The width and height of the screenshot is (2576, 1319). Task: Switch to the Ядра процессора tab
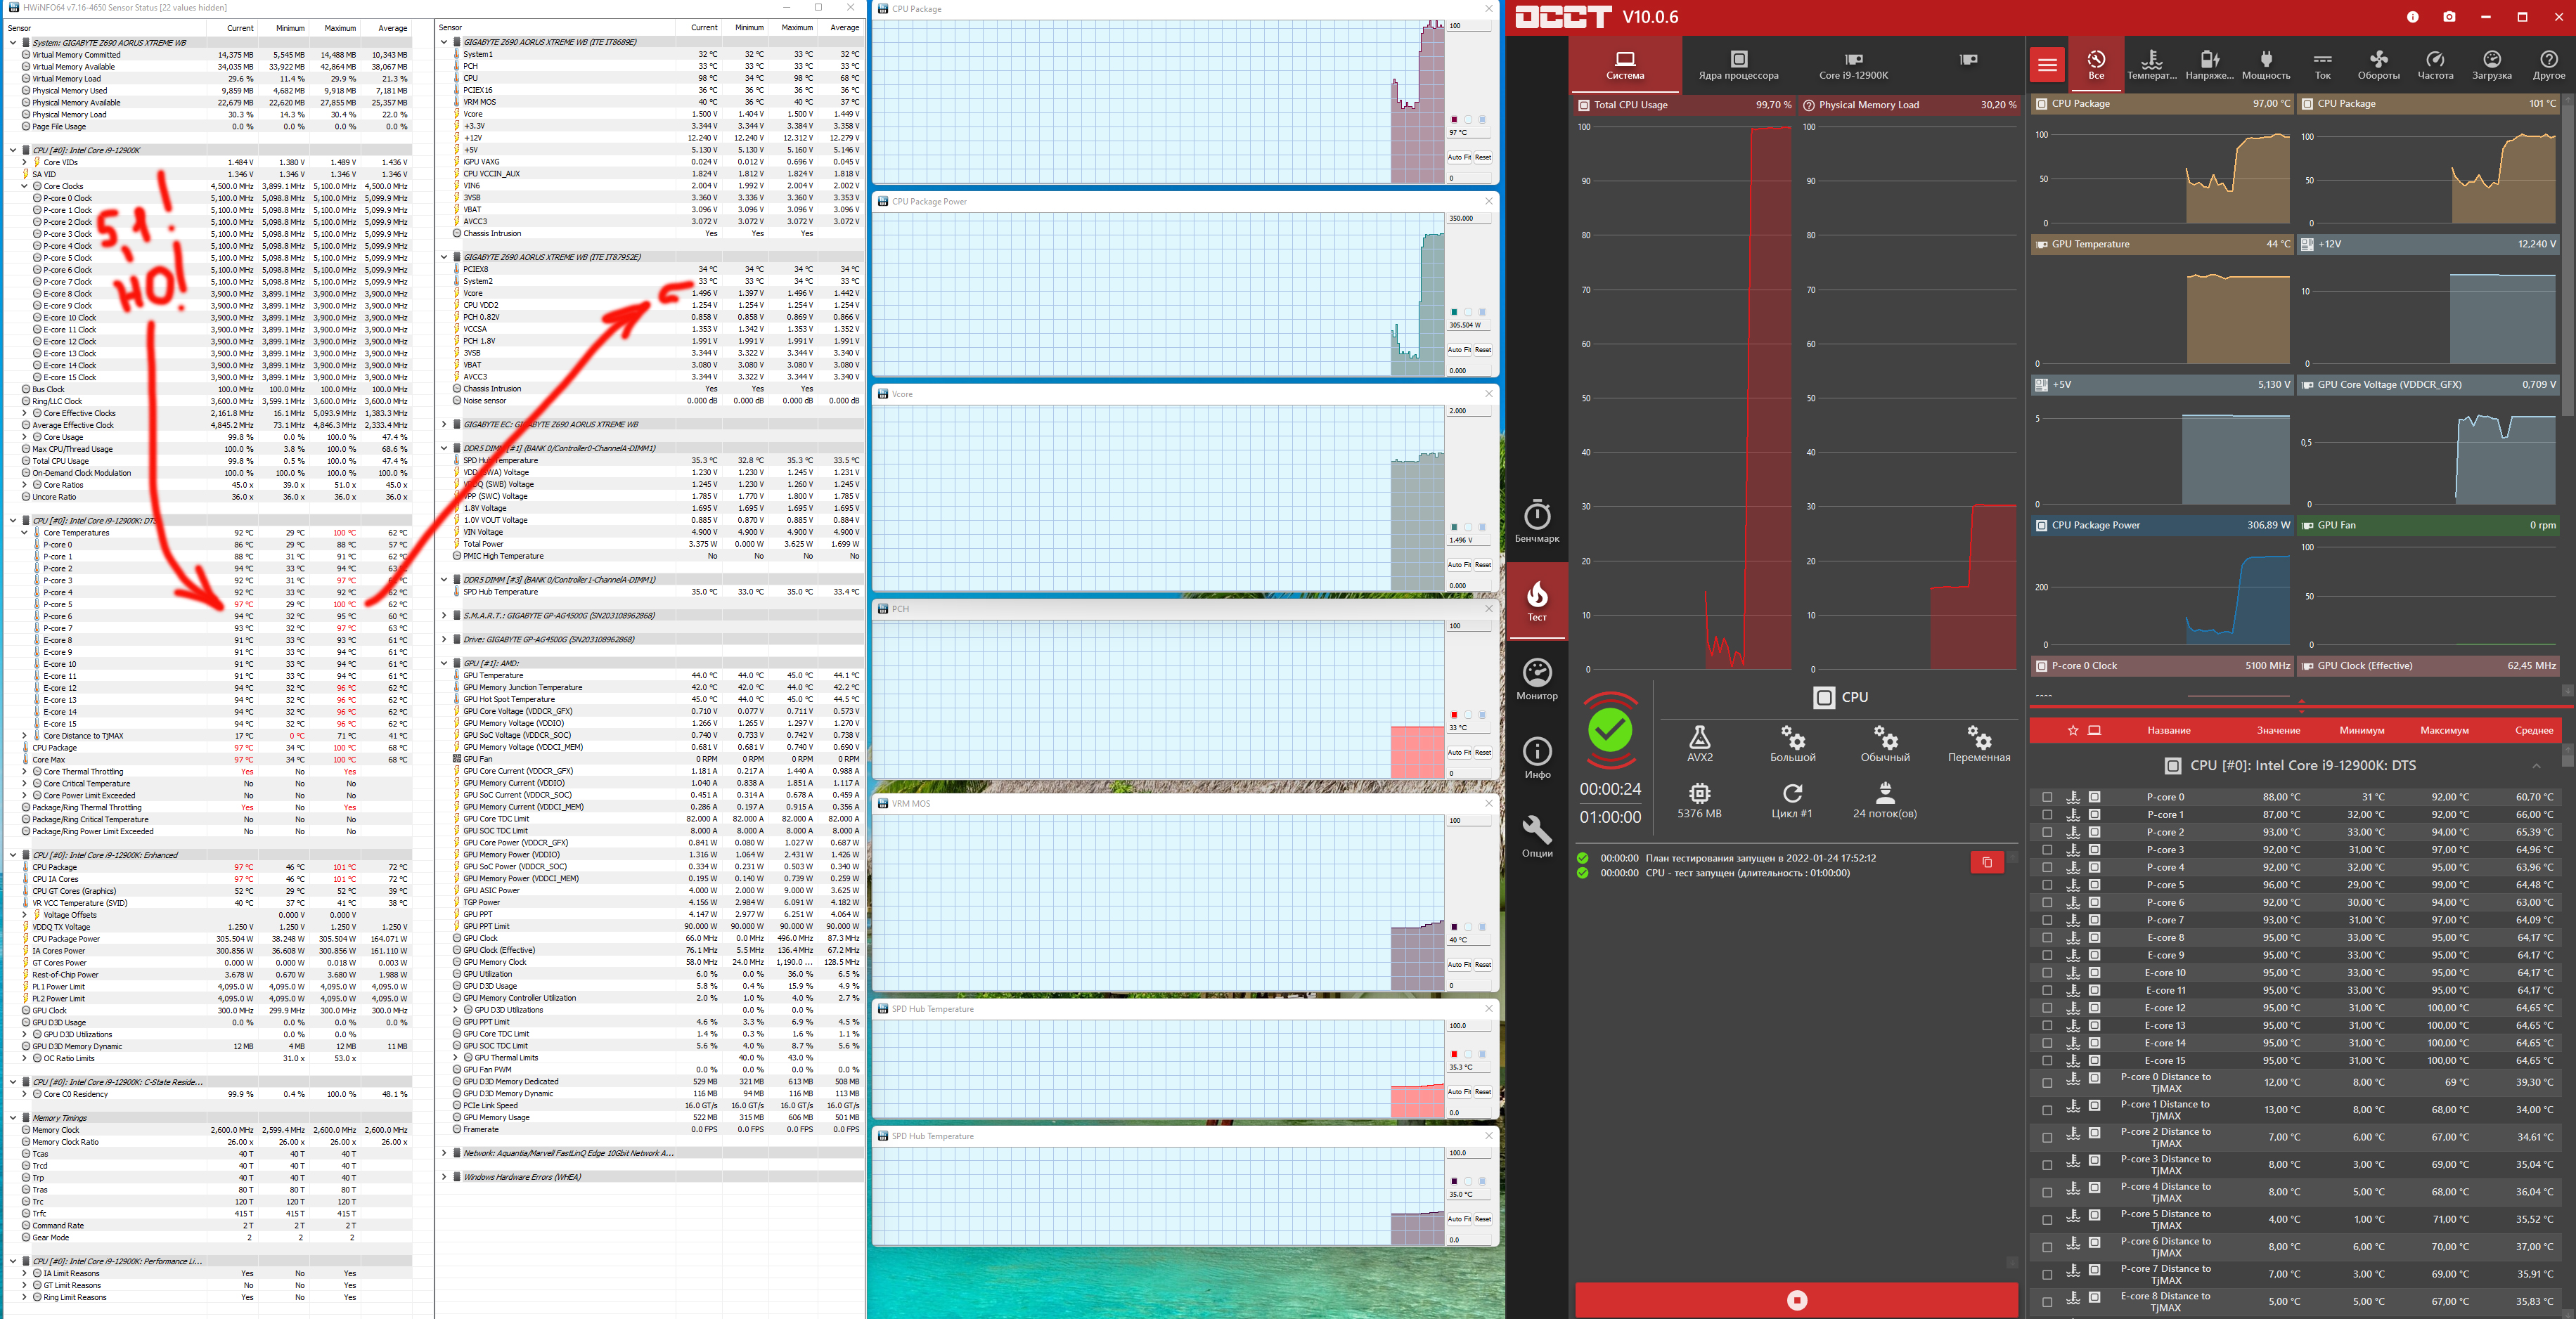(x=1738, y=65)
